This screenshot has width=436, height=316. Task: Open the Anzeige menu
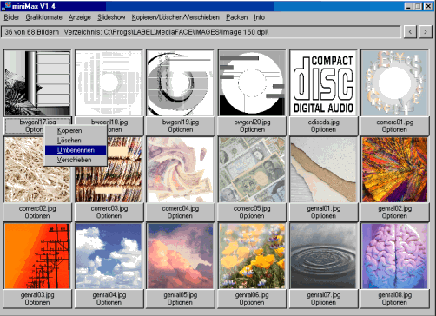coord(80,17)
